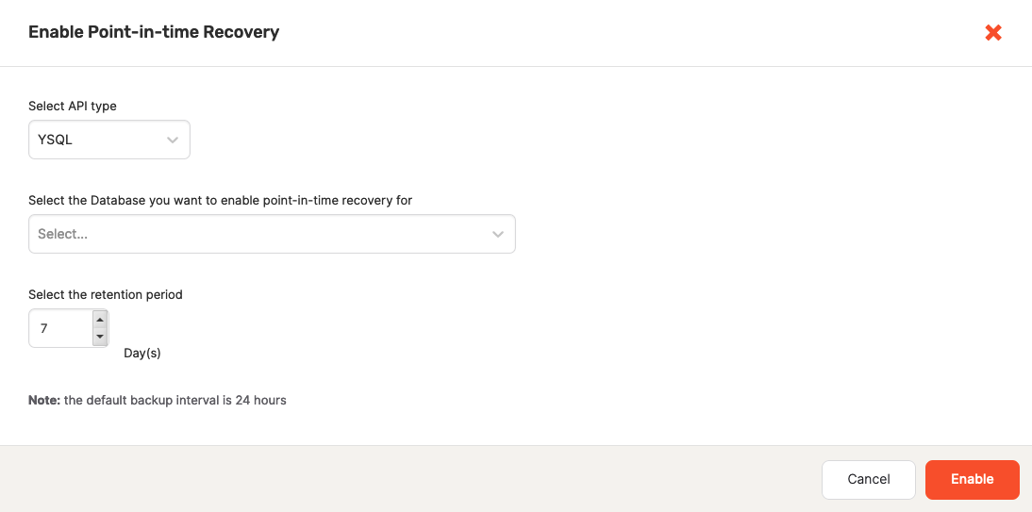The image size is (1032, 512).
Task: Click the bold 'Note:' word
Action: [43, 400]
